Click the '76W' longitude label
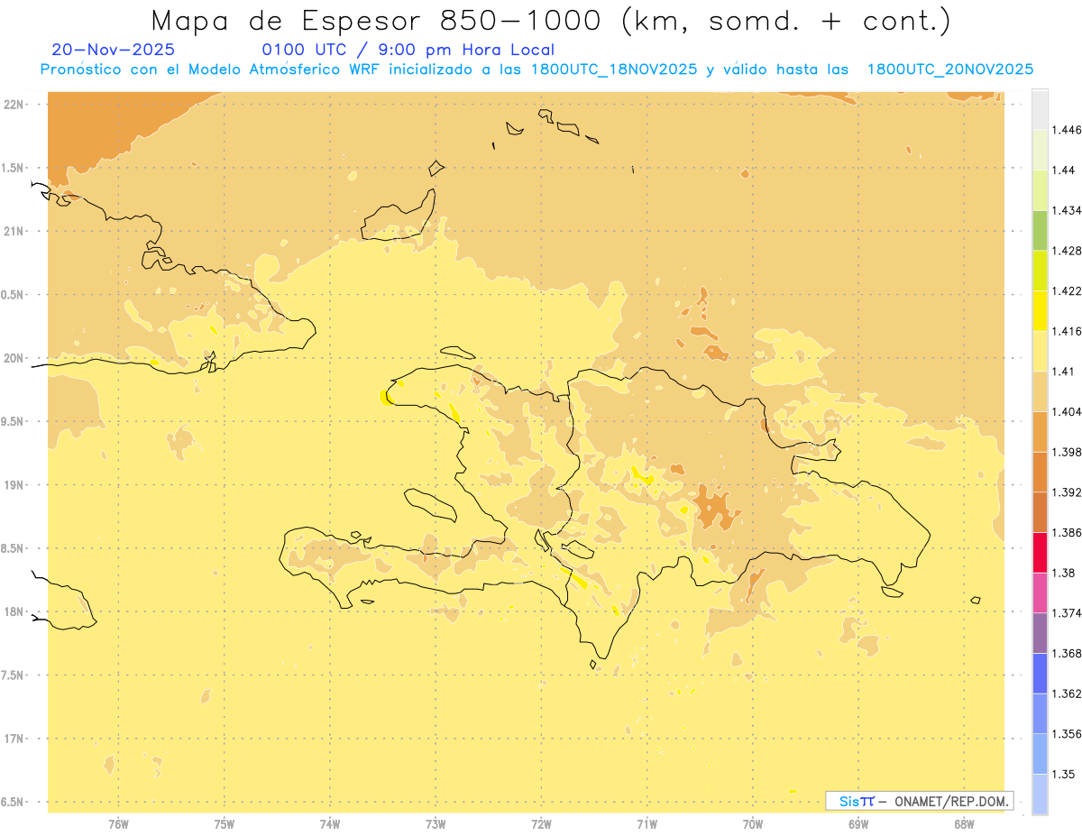 coord(118,824)
